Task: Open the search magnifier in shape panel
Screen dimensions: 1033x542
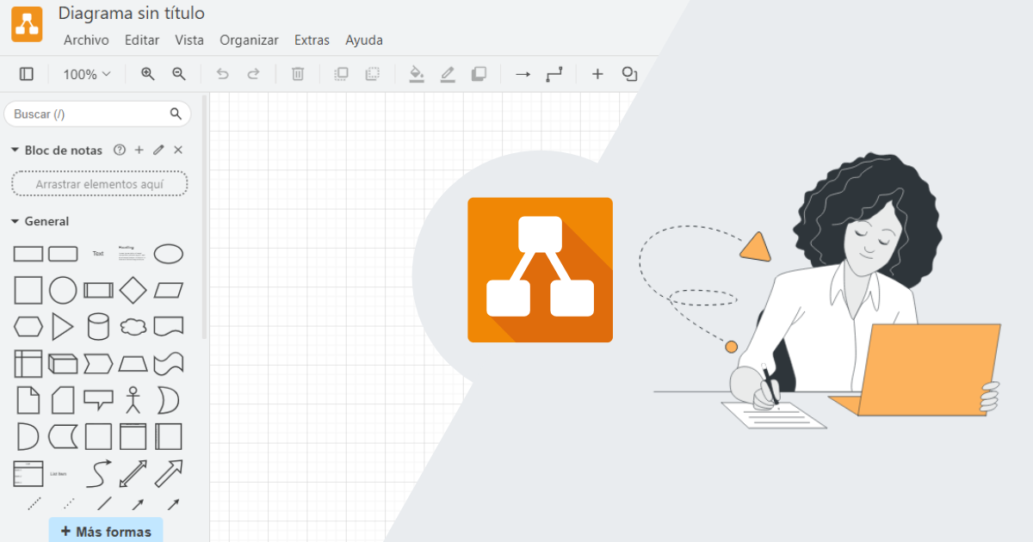Action: (x=176, y=113)
